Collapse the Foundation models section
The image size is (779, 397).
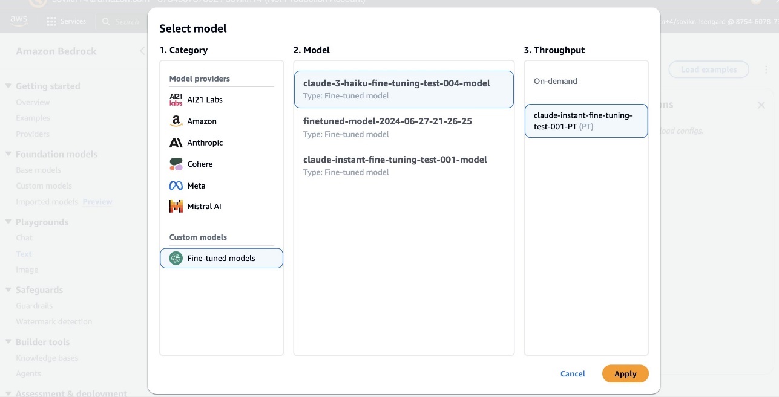coord(8,155)
